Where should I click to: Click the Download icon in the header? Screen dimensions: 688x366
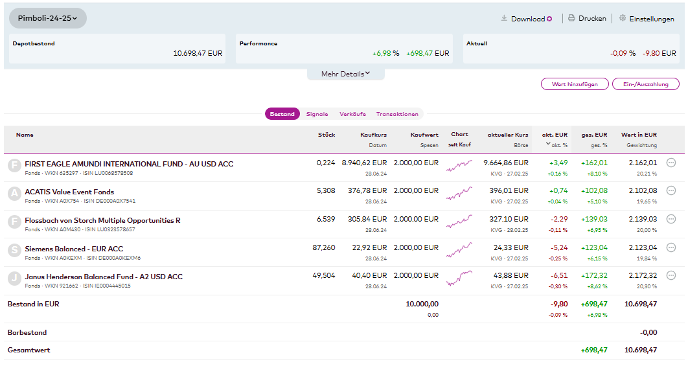[504, 19]
